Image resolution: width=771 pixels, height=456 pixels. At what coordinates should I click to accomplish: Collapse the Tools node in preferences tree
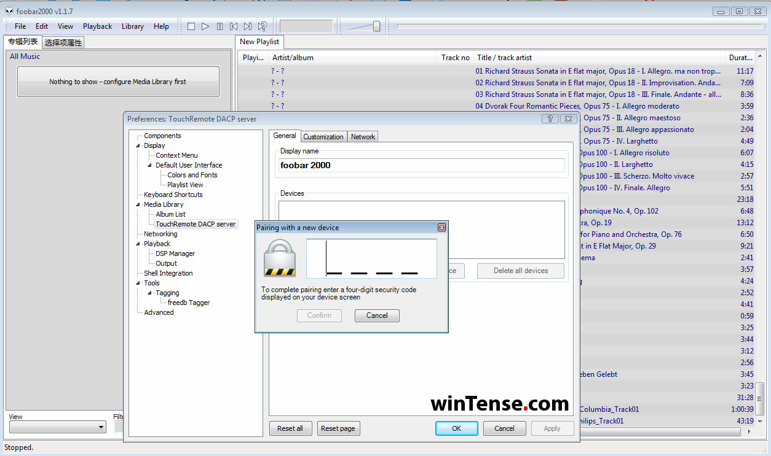[138, 283]
